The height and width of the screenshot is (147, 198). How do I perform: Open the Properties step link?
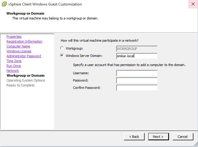[x=14, y=37]
